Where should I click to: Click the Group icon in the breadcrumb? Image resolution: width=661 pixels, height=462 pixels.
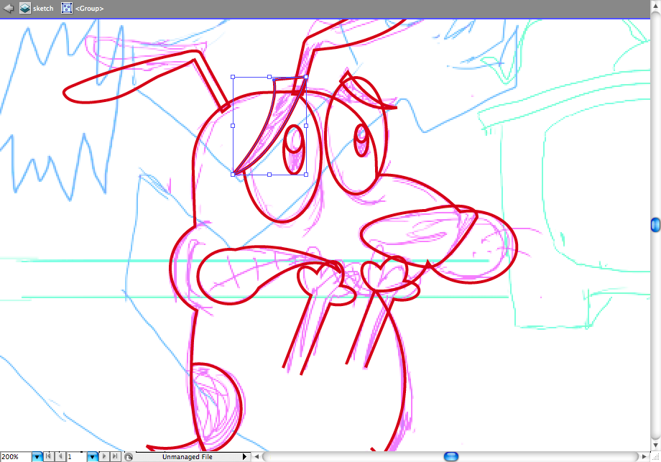pyautogui.click(x=67, y=8)
